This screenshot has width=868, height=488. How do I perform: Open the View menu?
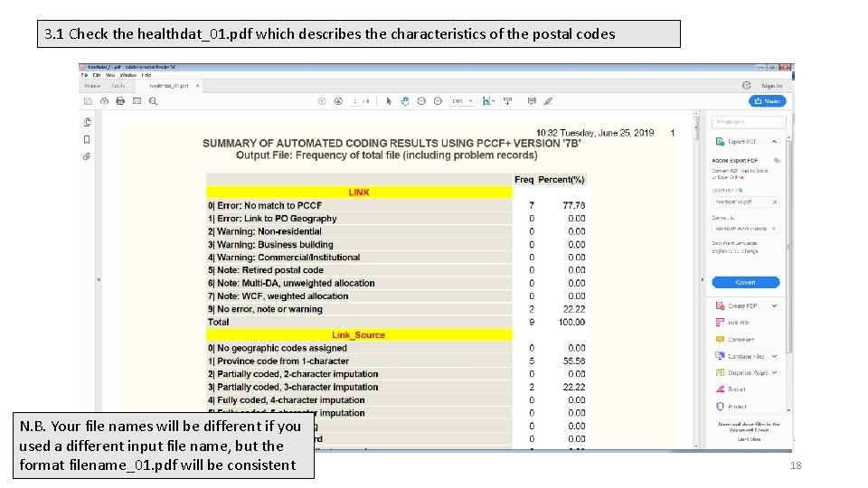(110, 75)
